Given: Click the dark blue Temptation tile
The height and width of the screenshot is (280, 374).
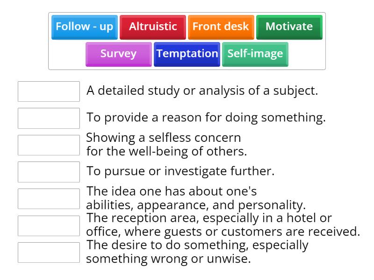Looking at the screenshot, I should point(187,54).
